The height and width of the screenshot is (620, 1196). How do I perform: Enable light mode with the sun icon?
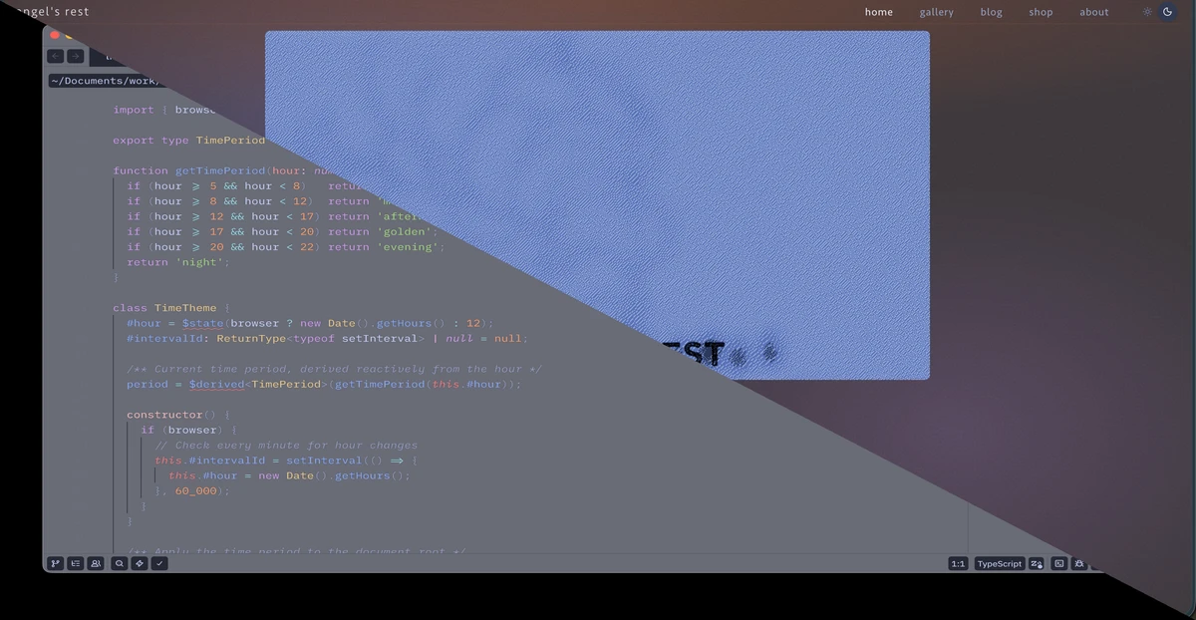click(x=1146, y=11)
